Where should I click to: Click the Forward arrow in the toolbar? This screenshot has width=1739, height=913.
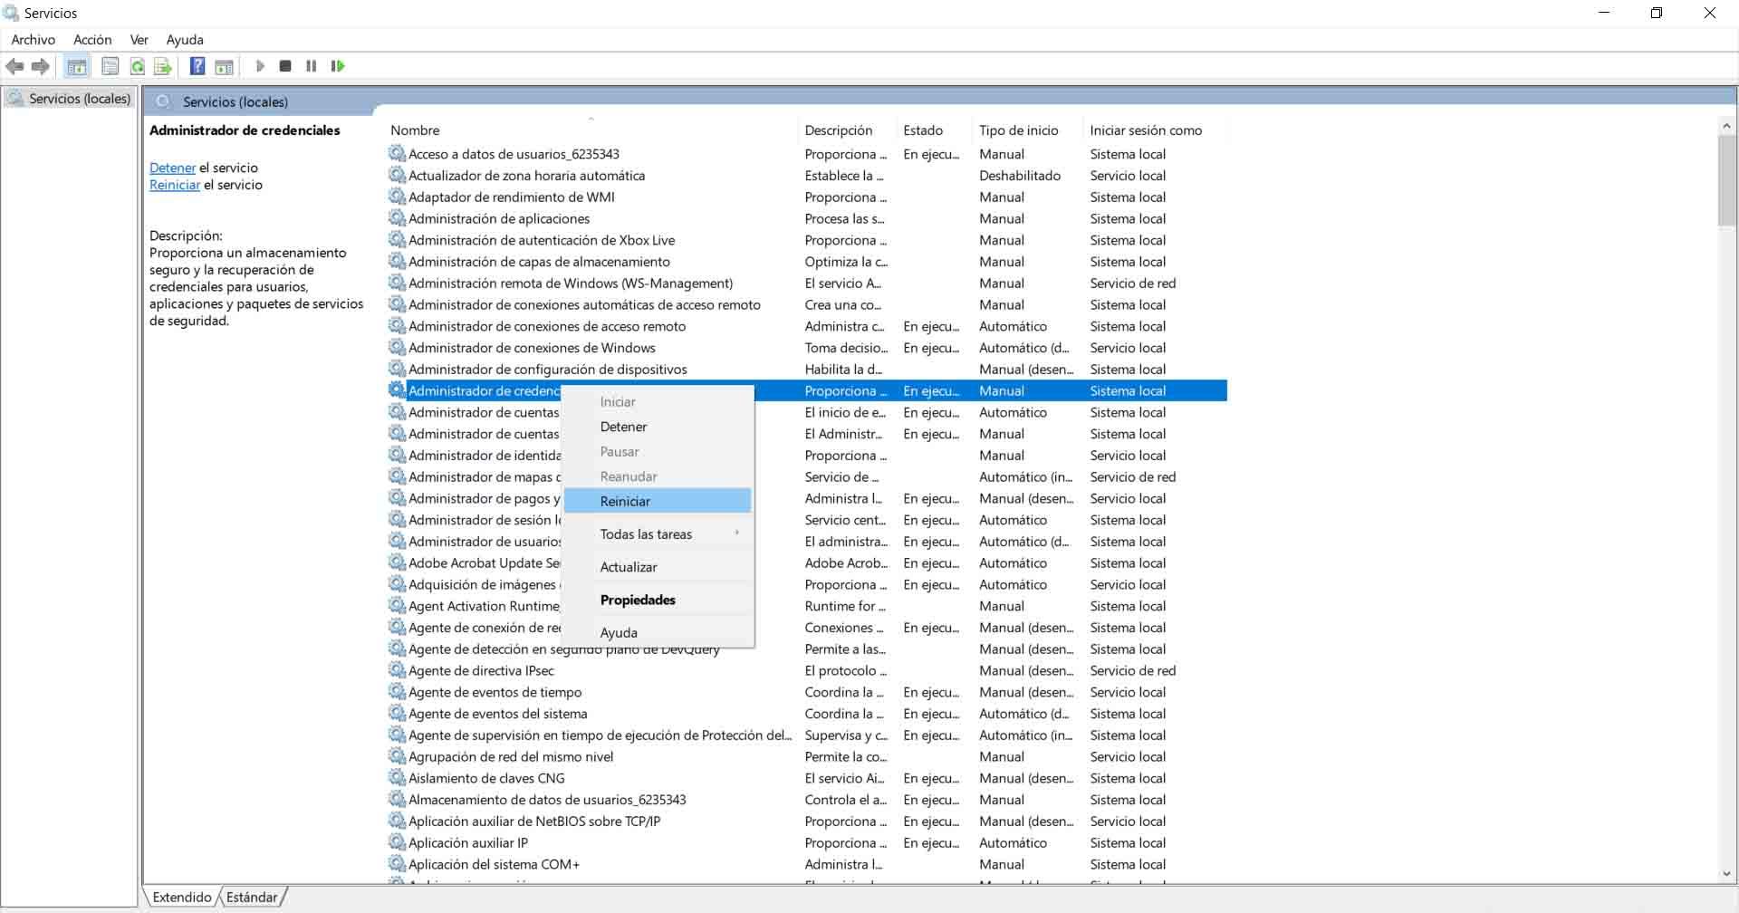(x=40, y=66)
